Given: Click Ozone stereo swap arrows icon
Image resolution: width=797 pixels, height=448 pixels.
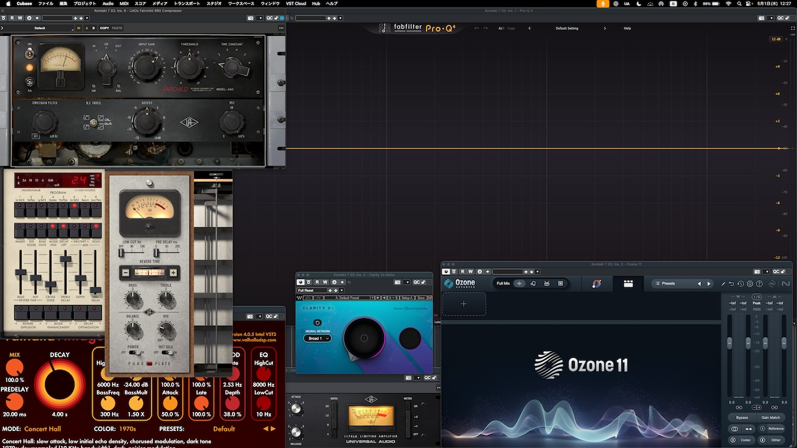Looking at the screenshot, I should (749, 428).
